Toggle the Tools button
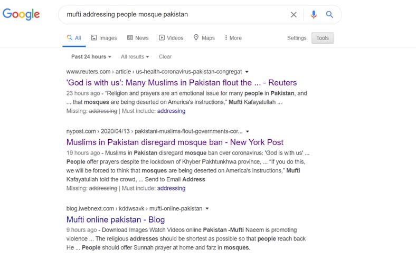416x260 pixels. coord(323,38)
